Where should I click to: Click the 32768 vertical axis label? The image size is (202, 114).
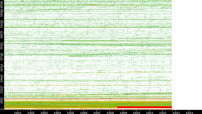[2, 57]
